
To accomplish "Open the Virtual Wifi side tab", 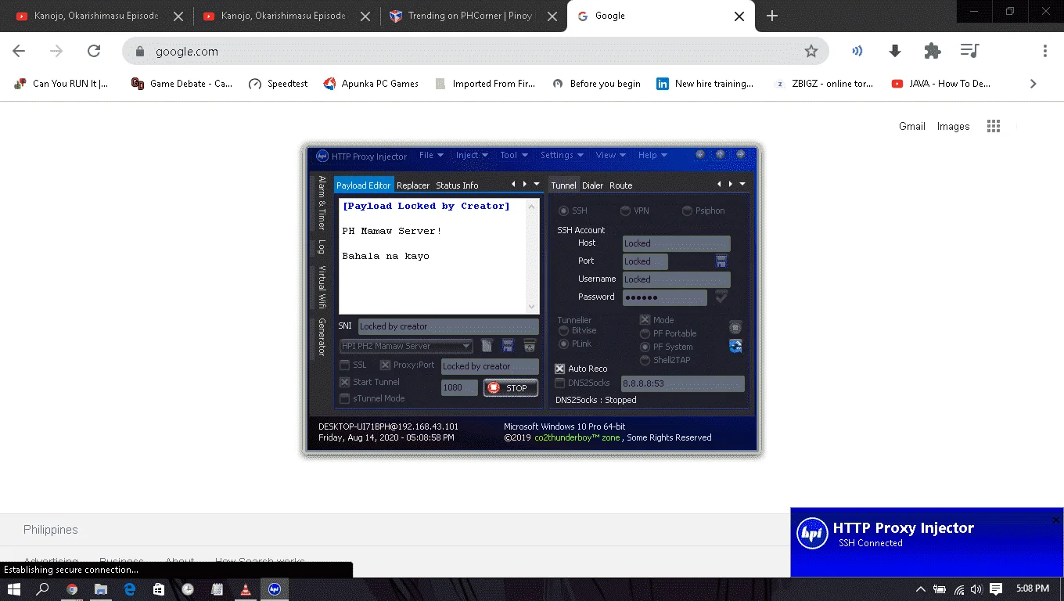I will pos(321,287).
